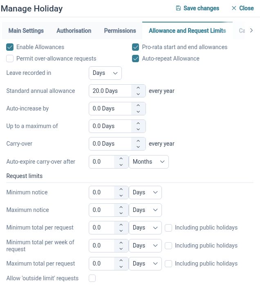Click the Manage Holiday title
260x286 pixels.
[32, 9]
